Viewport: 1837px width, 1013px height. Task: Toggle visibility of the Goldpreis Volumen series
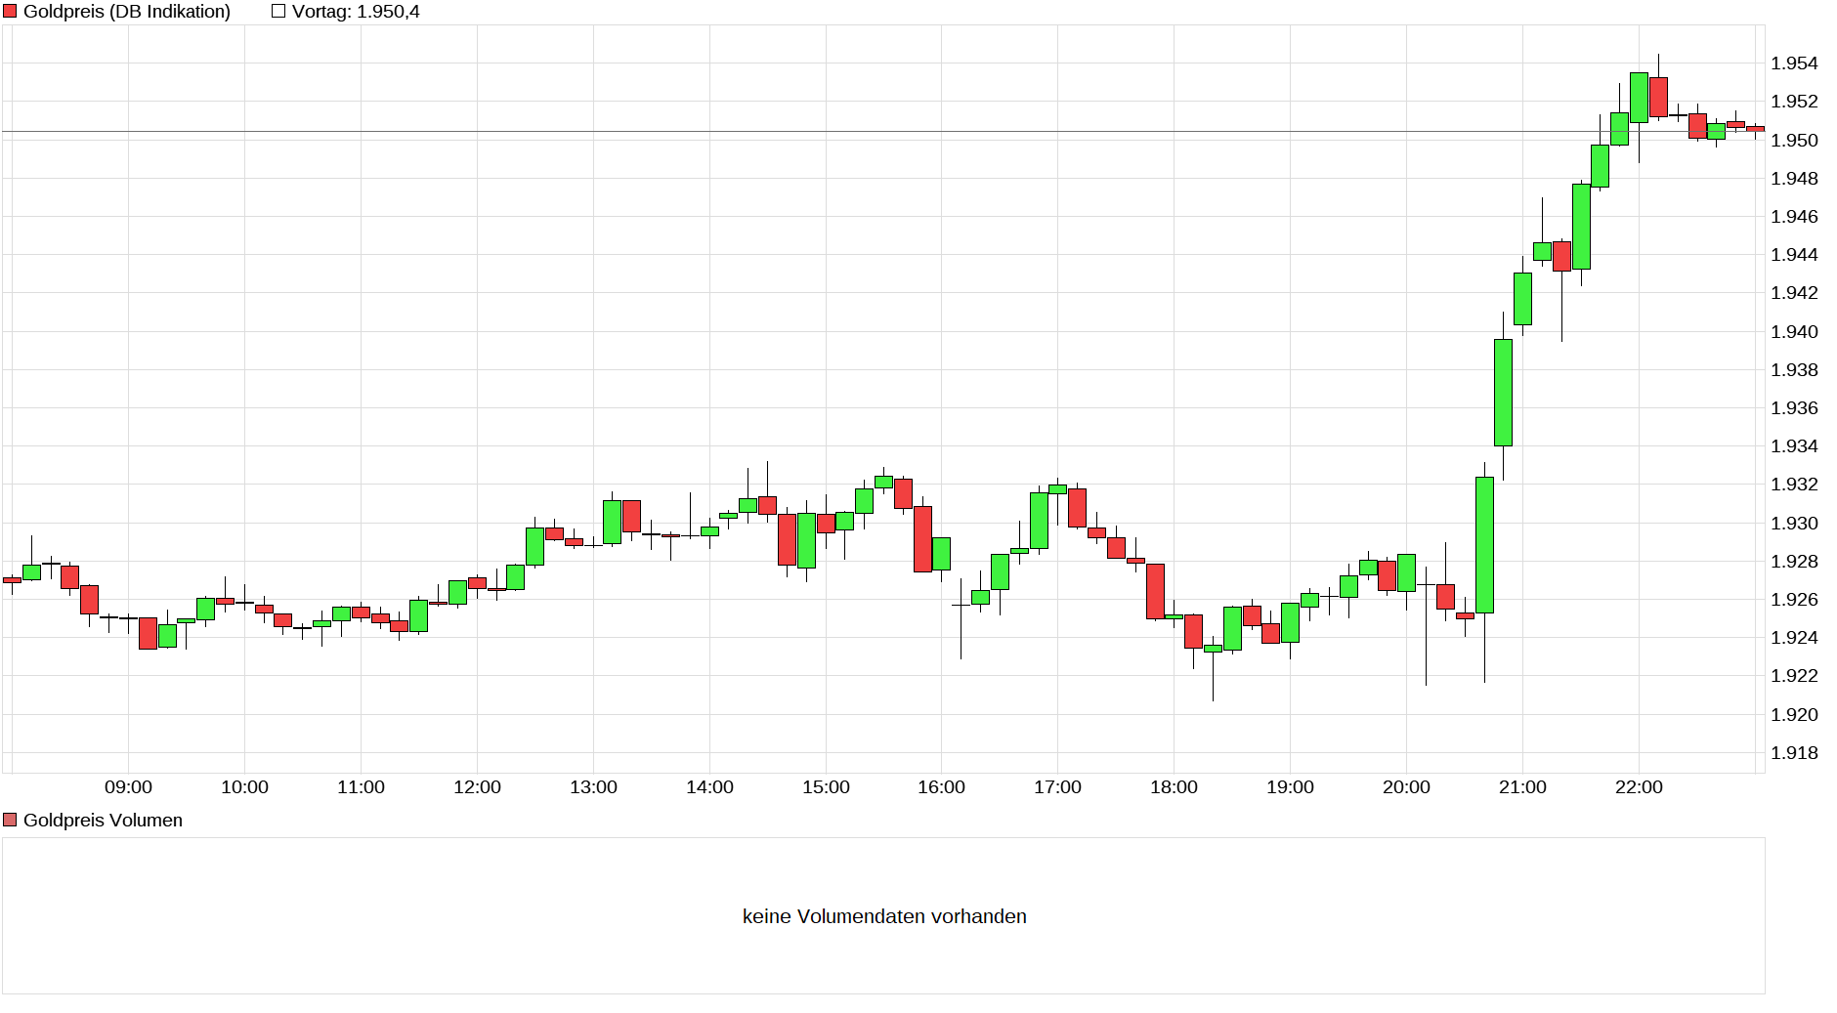click(x=11, y=820)
